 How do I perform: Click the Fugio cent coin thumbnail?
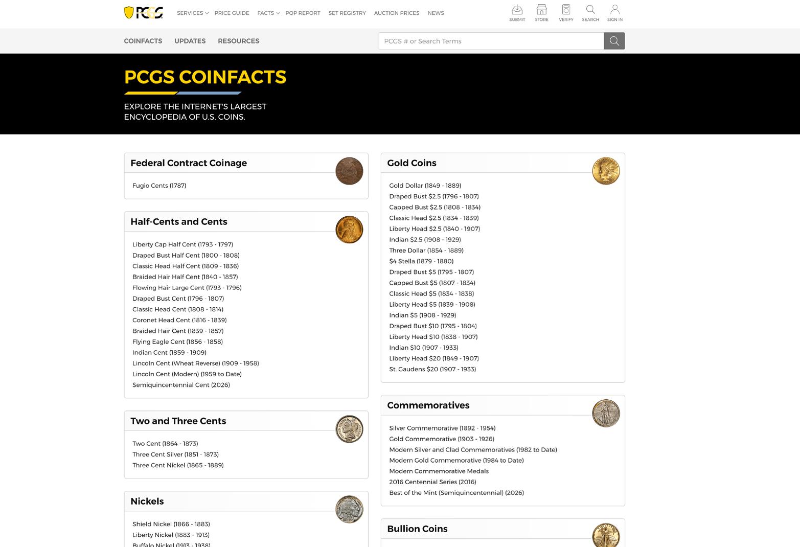click(349, 171)
